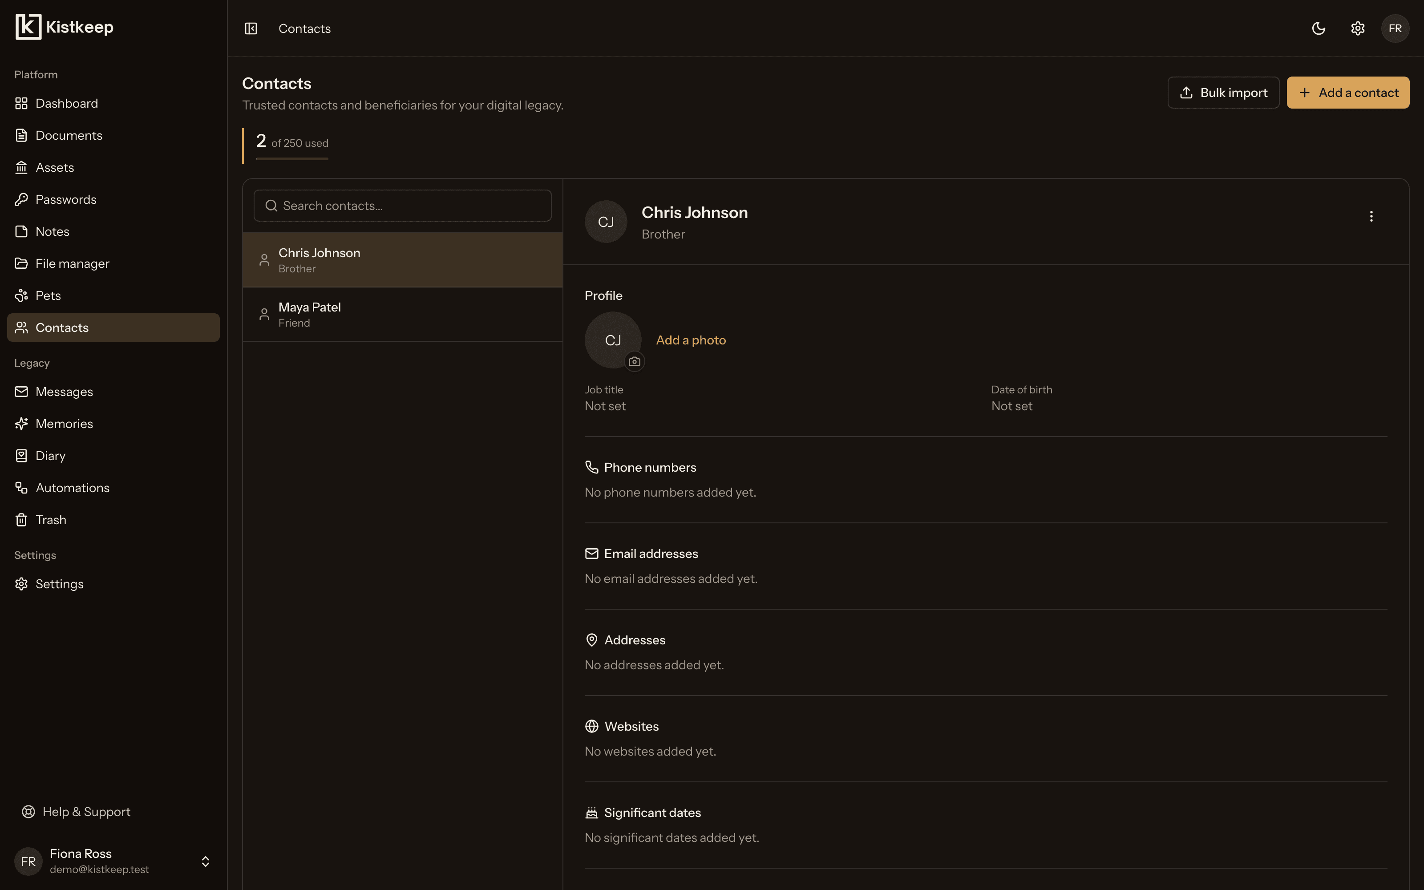Open the Assets section
The height and width of the screenshot is (890, 1424).
(113, 167)
